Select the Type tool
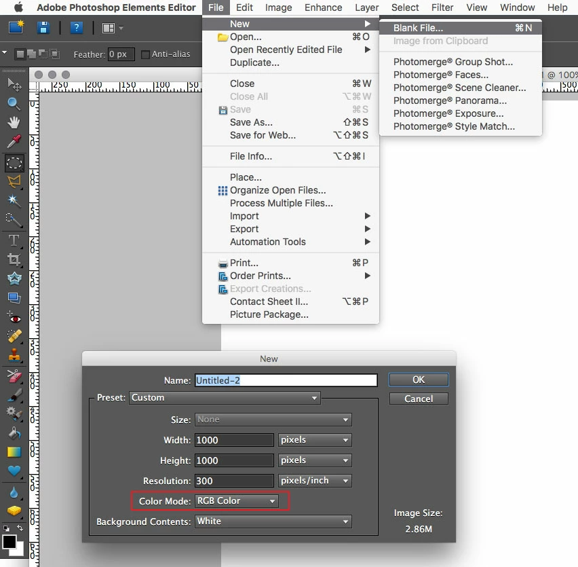The width and height of the screenshot is (578, 567). click(14, 240)
